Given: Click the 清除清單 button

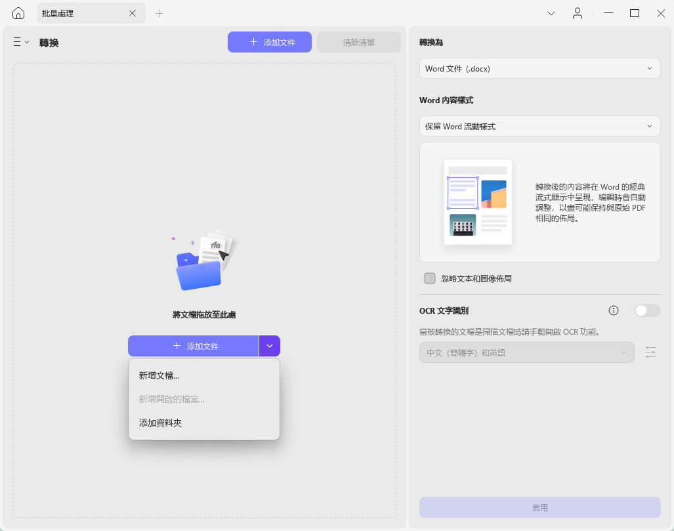Looking at the screenshot, I should pyautogui.click(x=359, y=42).
